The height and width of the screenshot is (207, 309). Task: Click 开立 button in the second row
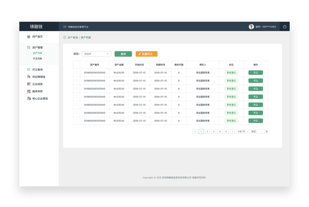pyautogui.click(x=256, y=81)
